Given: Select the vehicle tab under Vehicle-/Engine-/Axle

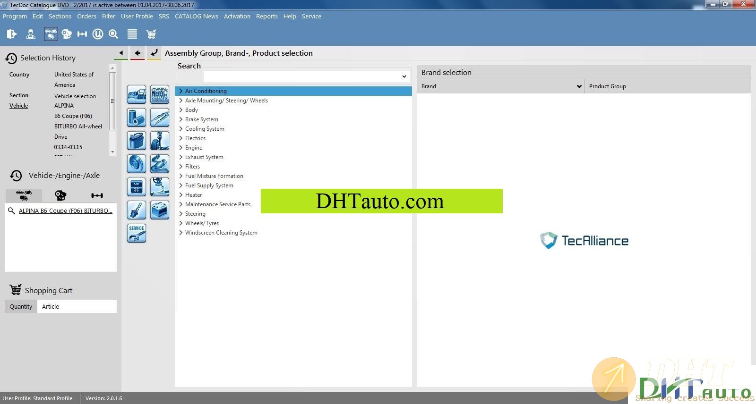Looking at the screenshot, I should coord(24,195).
